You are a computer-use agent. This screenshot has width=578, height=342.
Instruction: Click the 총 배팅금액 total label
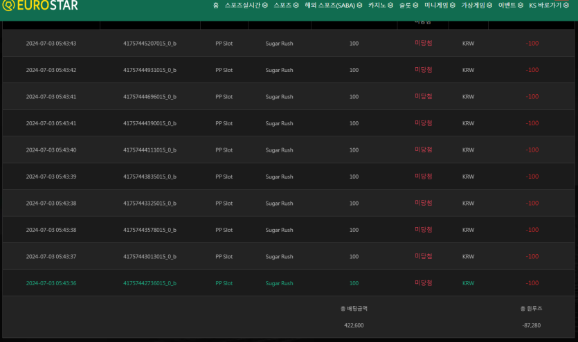(x=354, y=309)
